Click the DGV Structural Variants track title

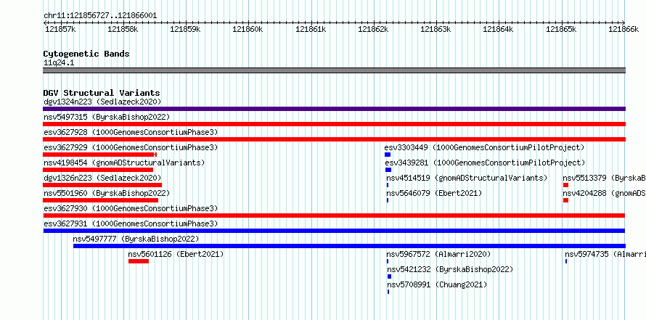tap(102, 93)
